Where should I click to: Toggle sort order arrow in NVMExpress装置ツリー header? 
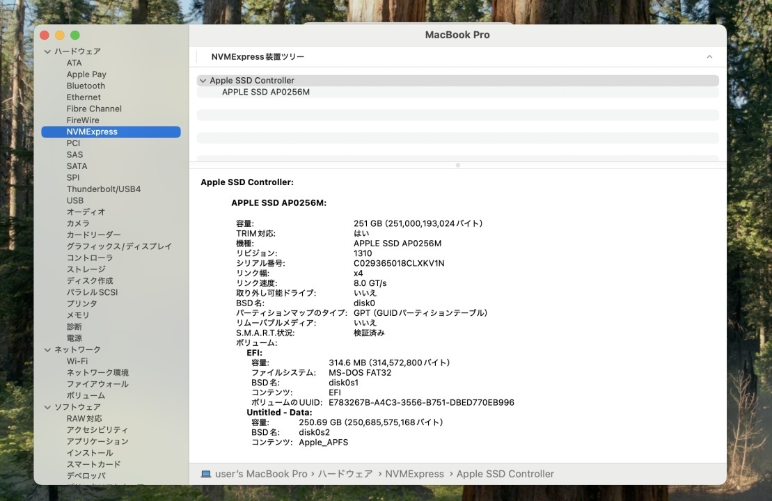tap(709, 57)
